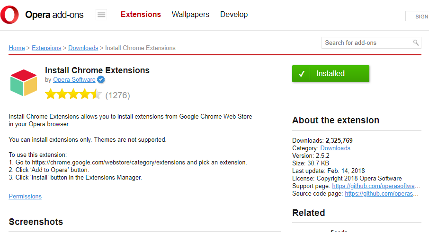Click 'Themes are not supported' sentence
The image size is (429, 232).
point(130,140)
